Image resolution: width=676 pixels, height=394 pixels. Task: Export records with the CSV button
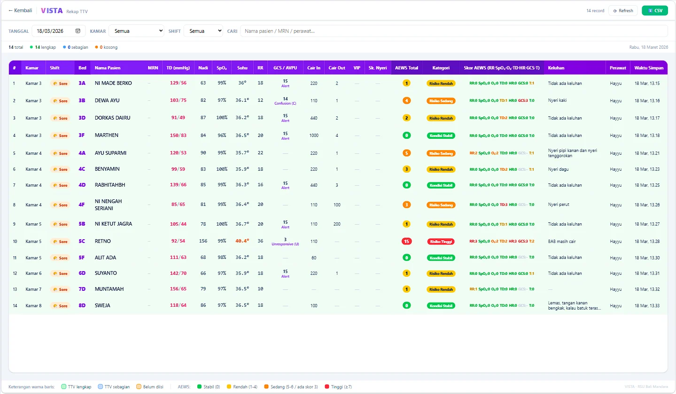coord(655,11)
